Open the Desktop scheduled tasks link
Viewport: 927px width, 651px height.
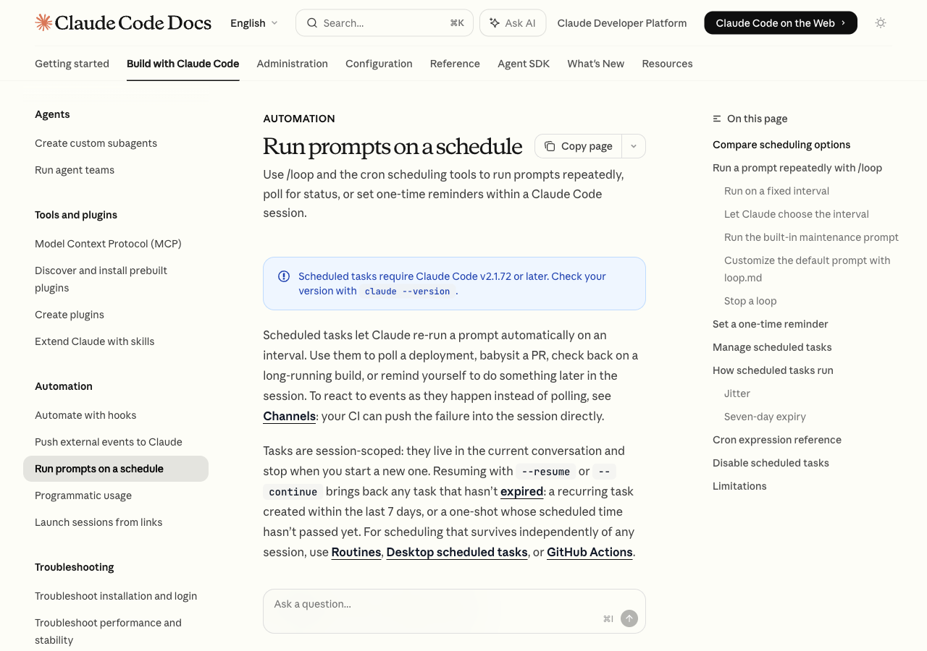click(x=457, y=552)
